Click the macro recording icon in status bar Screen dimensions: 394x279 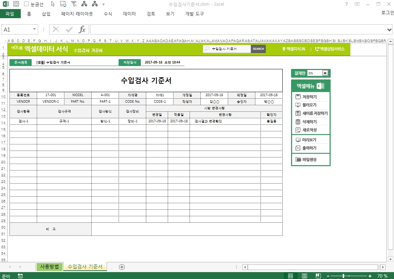click(x=20, y=276)
